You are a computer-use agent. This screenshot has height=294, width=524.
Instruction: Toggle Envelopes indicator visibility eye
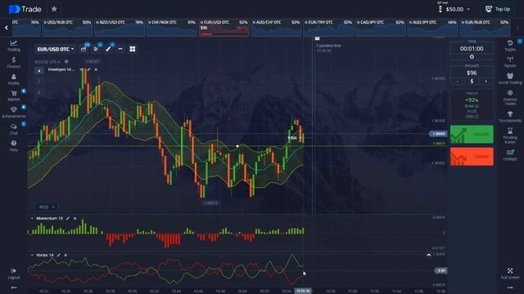(x=82, y=69)
